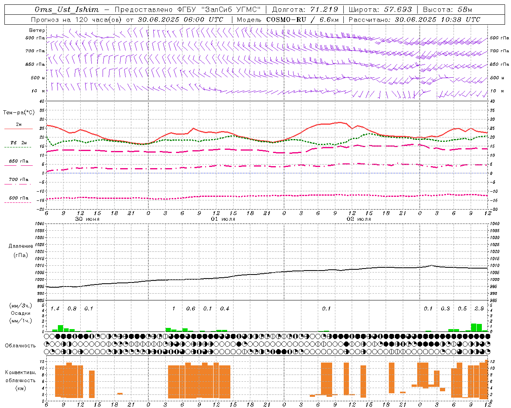This screenshot has height=408, width=511.
Task: Click the Давление panel label
Action: click(x=21, y=246)
